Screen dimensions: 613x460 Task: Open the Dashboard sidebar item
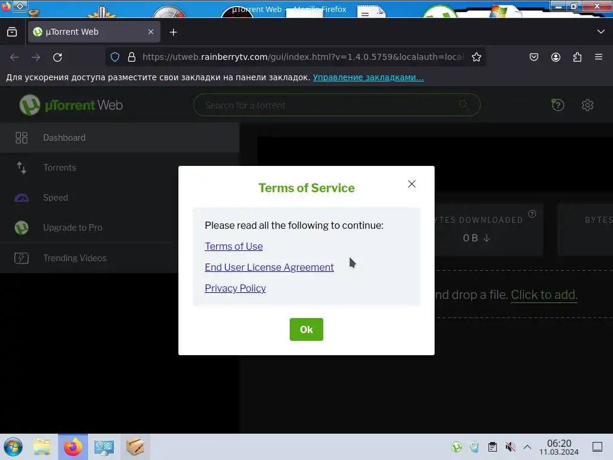point(120,138)
